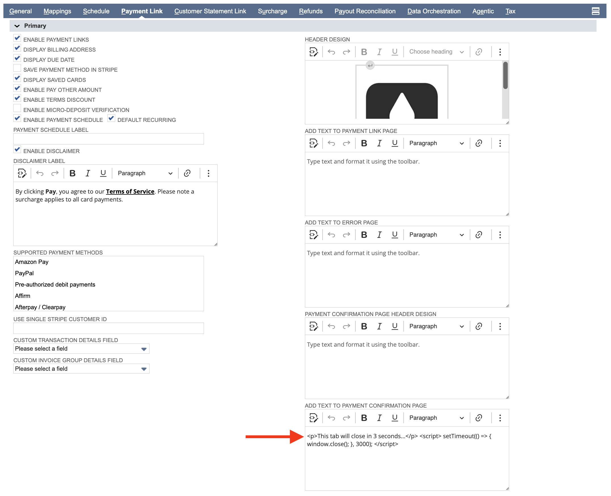Open more options in Disclaimer Label toolbar
Image resolution: width=611 pixels, height=496 pixels.
(208, 173)
